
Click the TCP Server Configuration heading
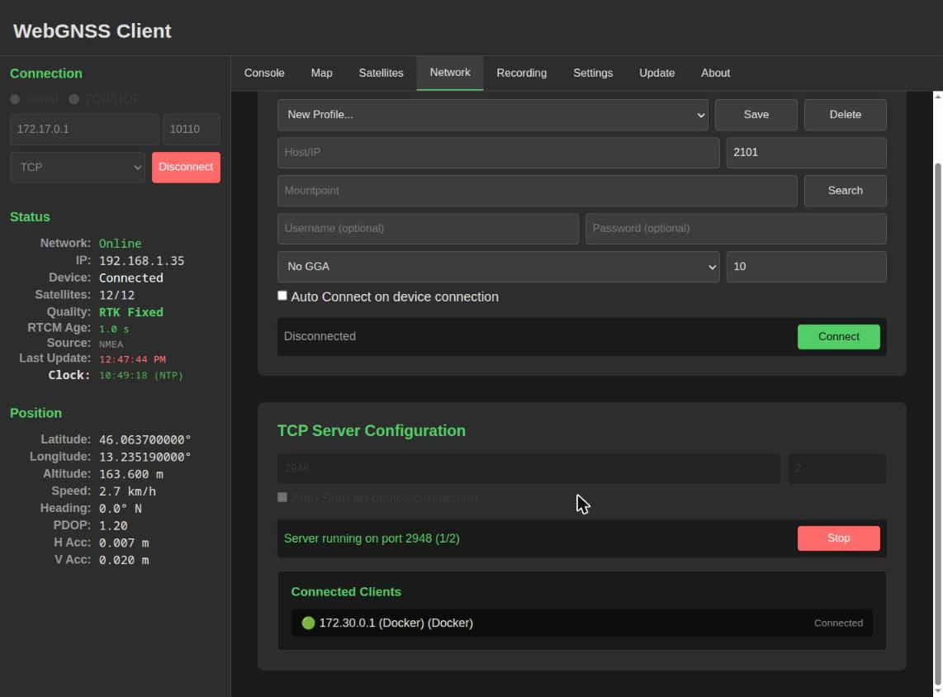pyautogui.click(x=371, y=430)
